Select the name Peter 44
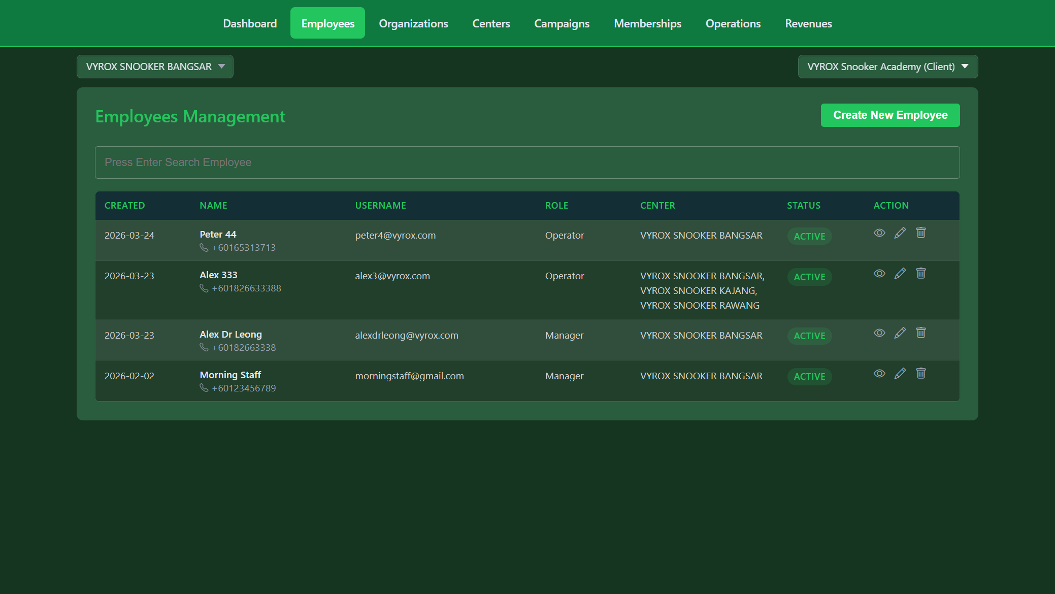Screen dimensions: 1055x594 [218, 234]
